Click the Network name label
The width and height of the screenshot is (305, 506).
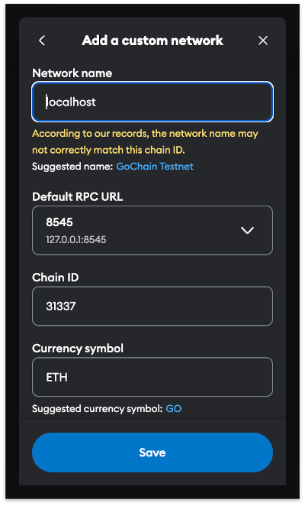pyautogui.click(x=72, y=73)
